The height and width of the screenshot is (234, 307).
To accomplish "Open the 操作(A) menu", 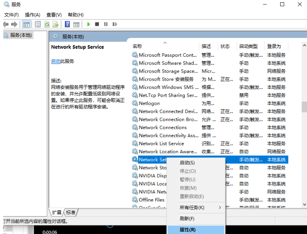I will pos(33,15).
